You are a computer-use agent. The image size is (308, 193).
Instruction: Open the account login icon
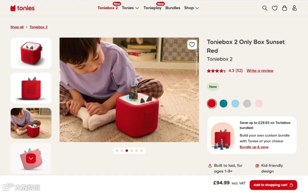pyautogui.click(x=294, y=8)
